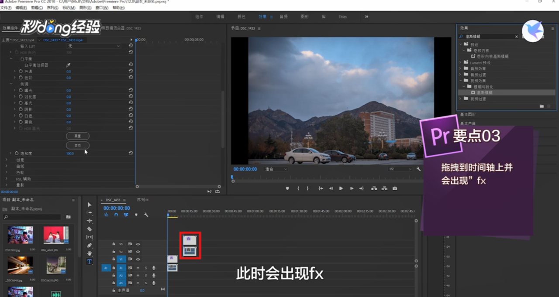Play the program monitor video

[x=341, y=188]
